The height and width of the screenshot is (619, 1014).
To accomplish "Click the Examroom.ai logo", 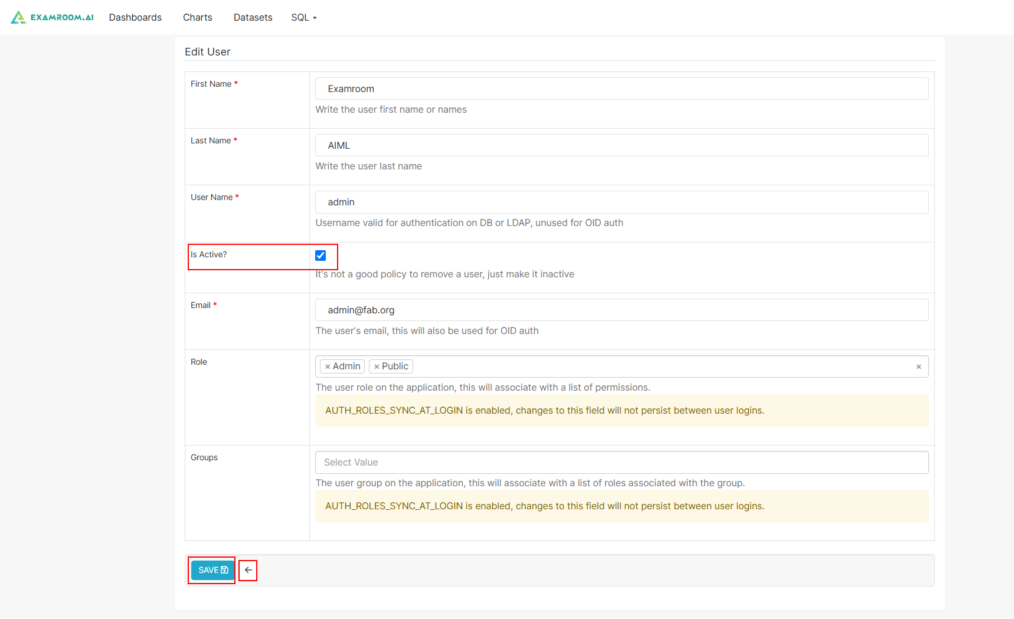I will click(x=52, y=17).
